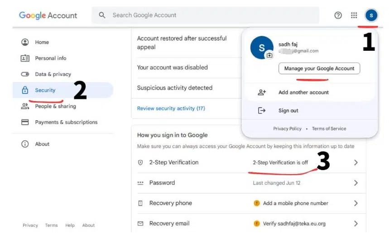This screenshot has height=235, width=389.
Task: Click the Sign out arrow icon
Action: [x=262, y=111]
